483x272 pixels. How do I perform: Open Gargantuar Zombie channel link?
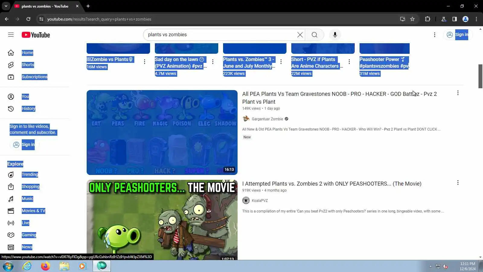coord(267,119)
